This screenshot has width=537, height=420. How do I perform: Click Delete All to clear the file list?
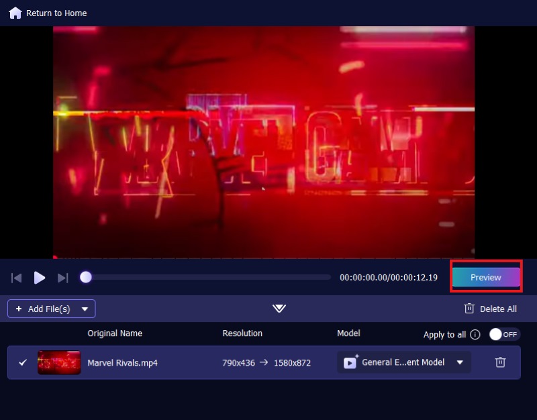497,309
